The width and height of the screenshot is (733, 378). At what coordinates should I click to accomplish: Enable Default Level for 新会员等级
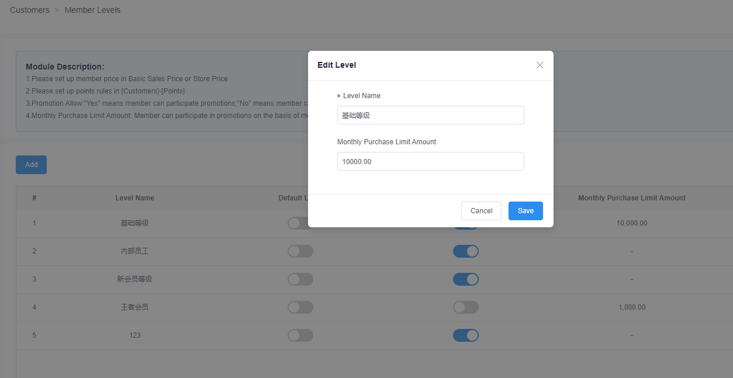pyautogui.click(x=300, y=279)
